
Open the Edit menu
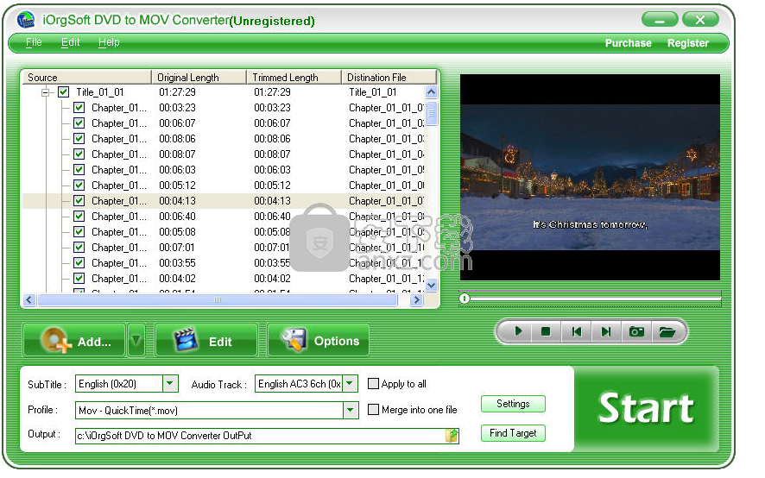click(x=70, y=42)
